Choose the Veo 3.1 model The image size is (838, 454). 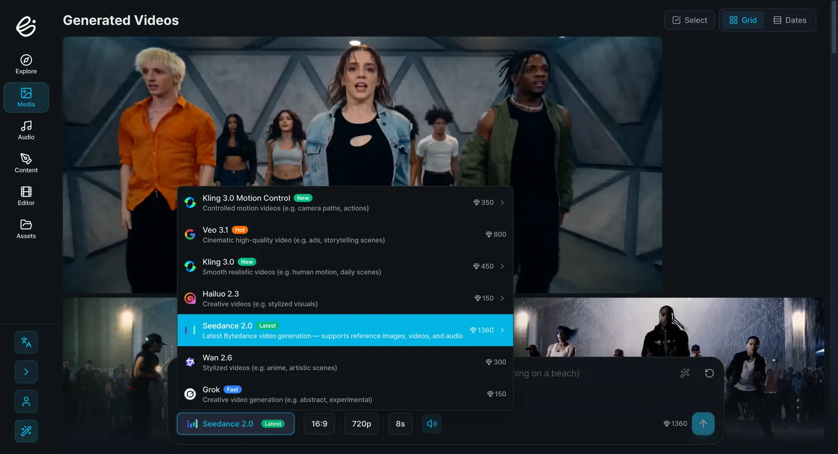tap(345, 235)
